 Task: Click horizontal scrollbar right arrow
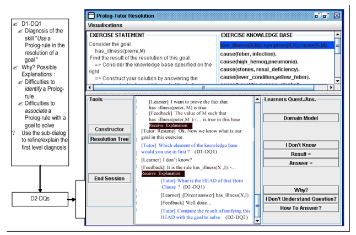tap(331, 88)
